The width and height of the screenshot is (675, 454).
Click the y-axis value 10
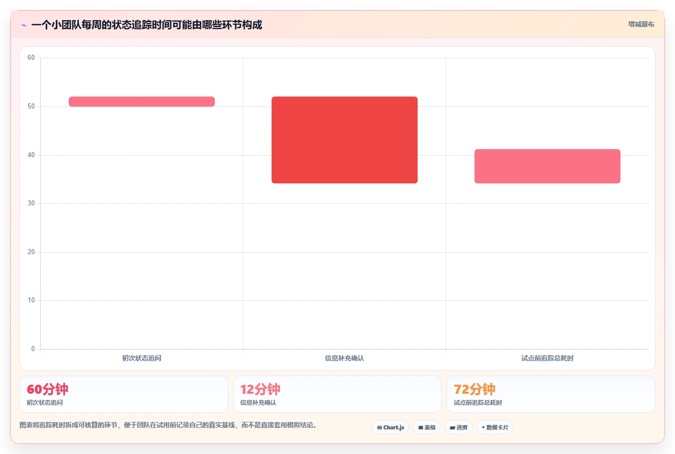31,300
